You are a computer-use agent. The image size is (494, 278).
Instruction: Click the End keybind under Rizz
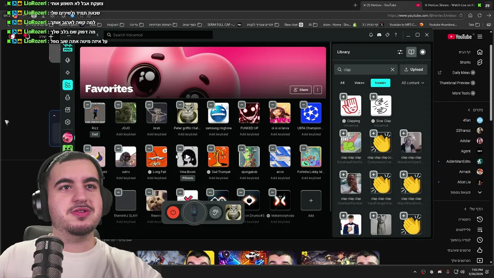pyautogui.click(x=95, y=134)
